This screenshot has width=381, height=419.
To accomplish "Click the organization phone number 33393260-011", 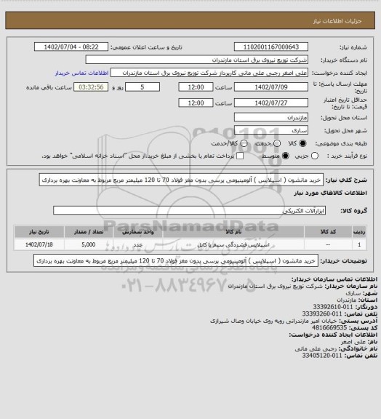I will coord(322,314).
